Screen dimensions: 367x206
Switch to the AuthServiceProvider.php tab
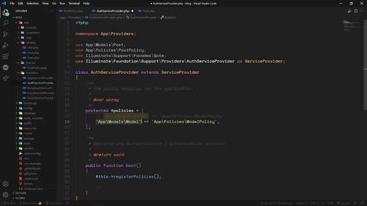pos(112,11)
